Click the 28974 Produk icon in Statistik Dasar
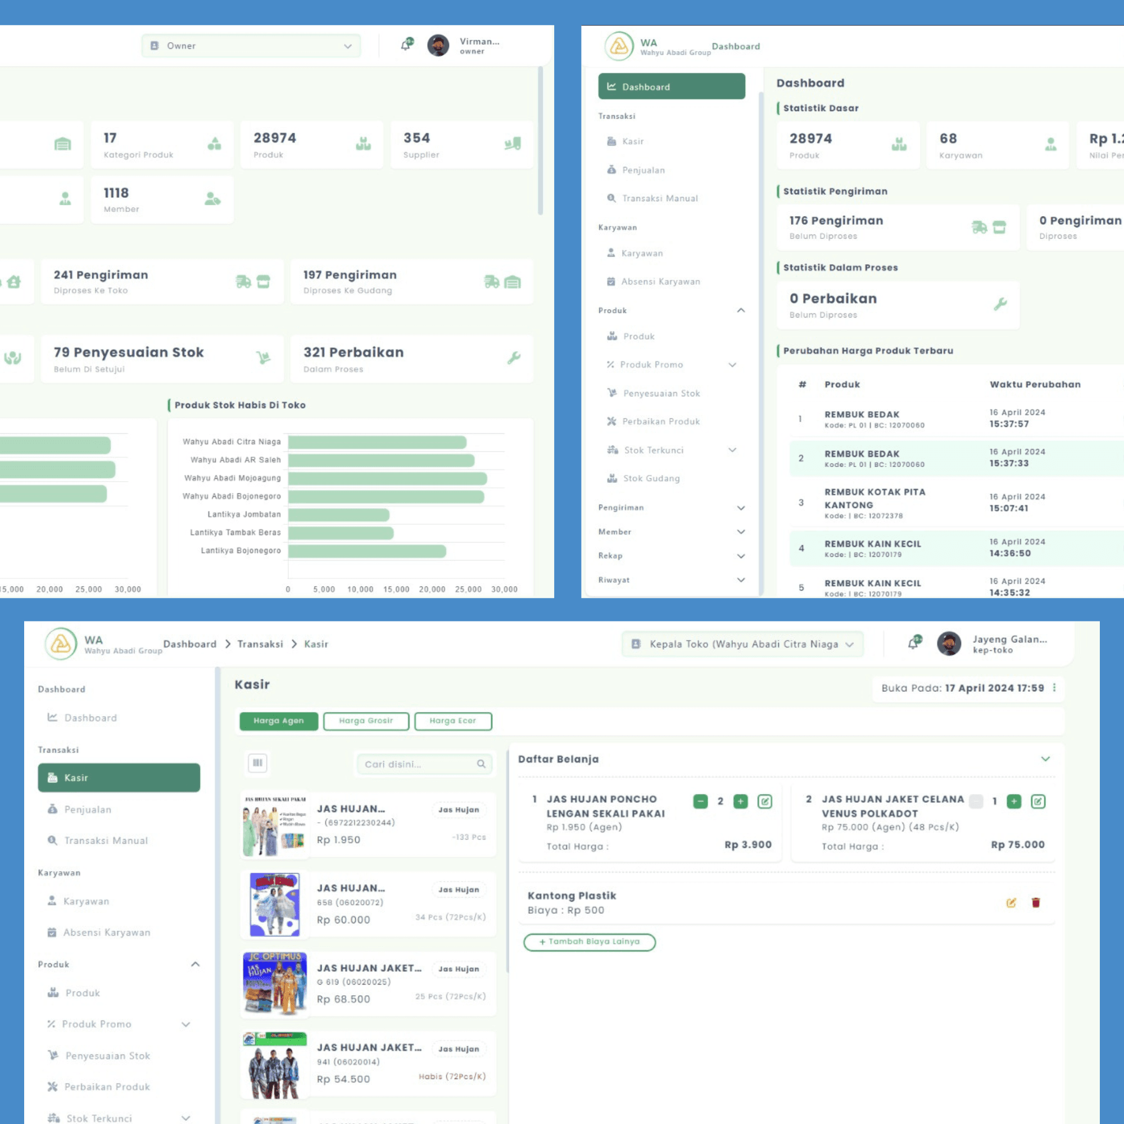 click(x=899, y=144)
